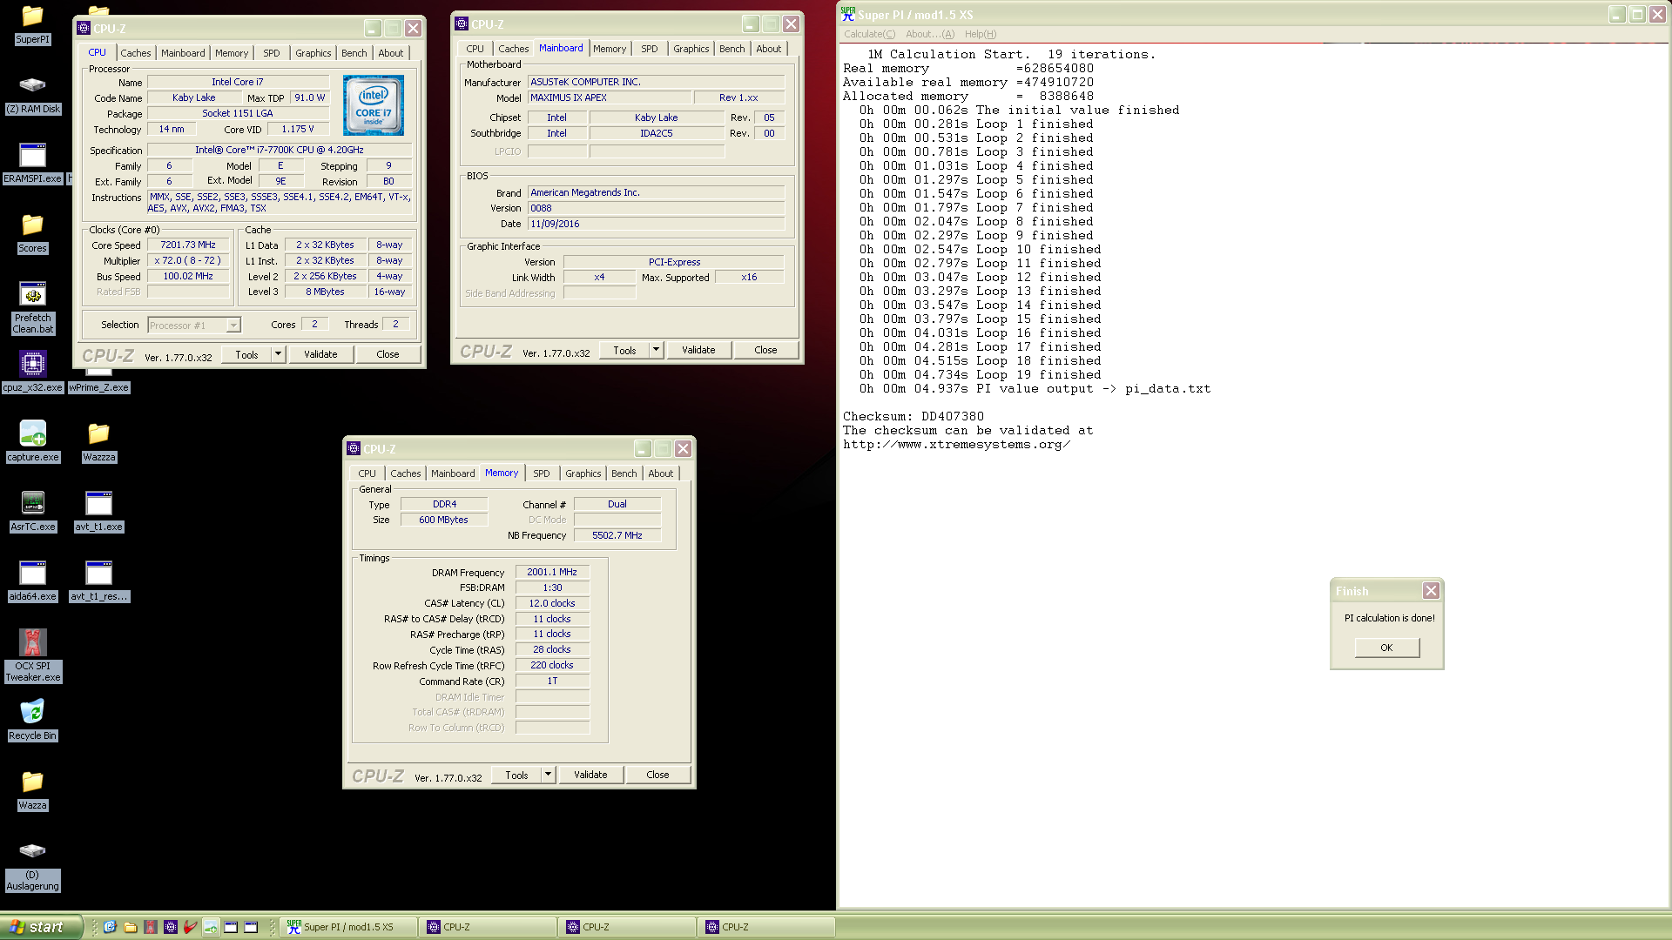Image resolution: width=1672 pixels, height=940 pixels.
Task: Open the Scores folder icon
Action: click(x=32, y=233)
